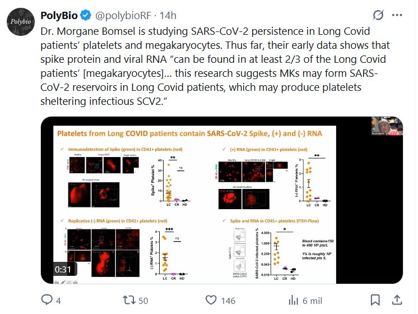Click the reply speech bubble icon
Screen dimensions: 418x314
(47, 301)
